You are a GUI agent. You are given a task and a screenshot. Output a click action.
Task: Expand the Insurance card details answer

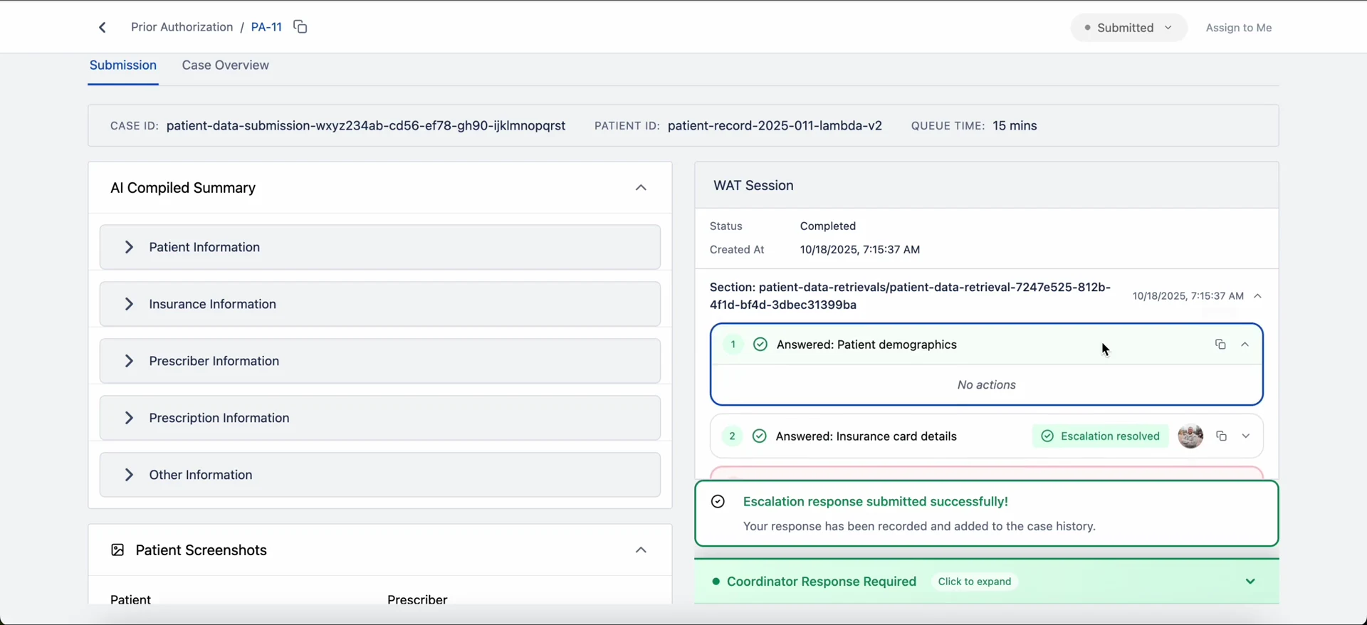pos(1246,436)
